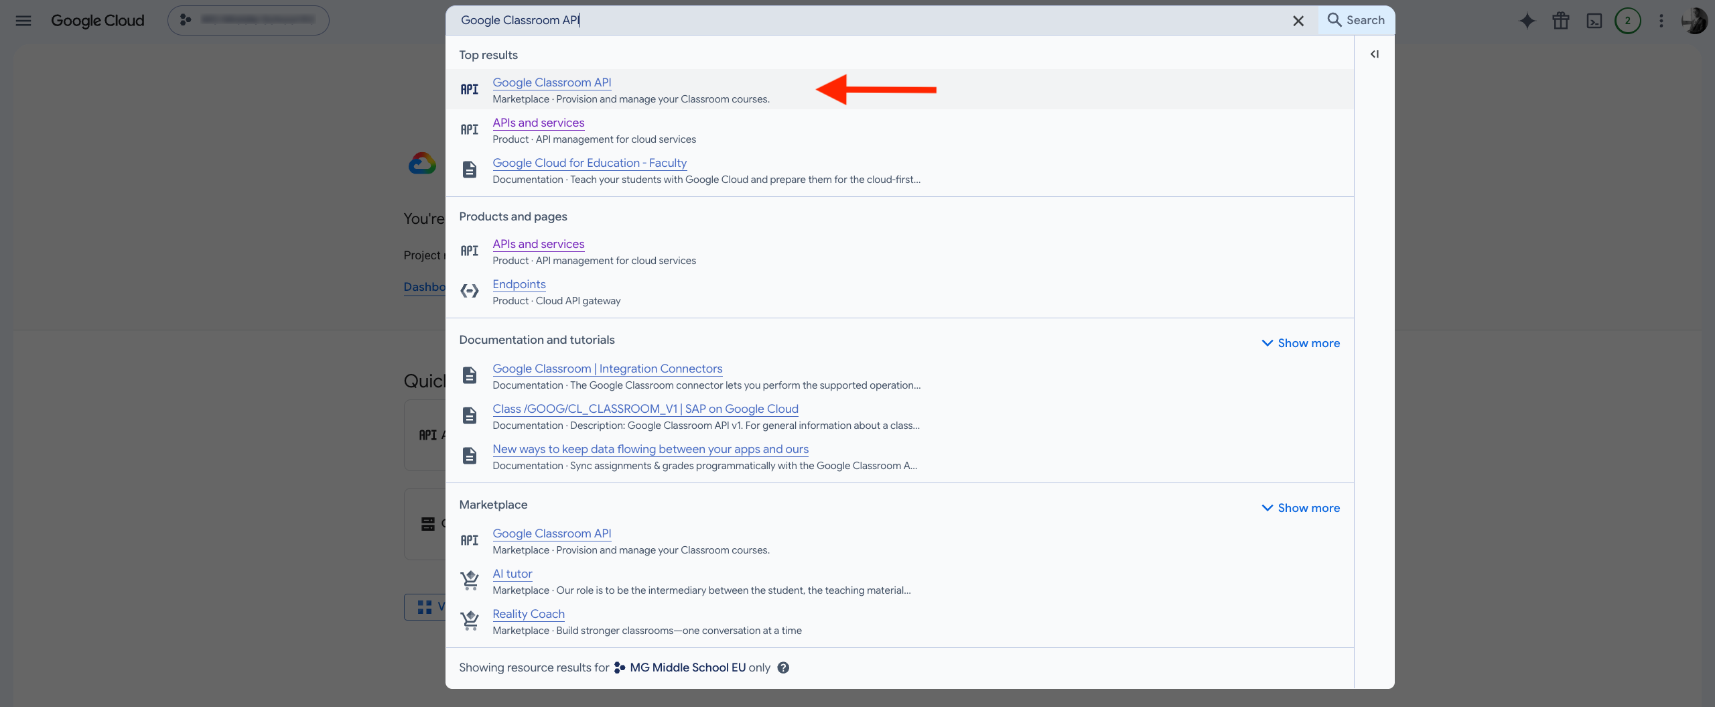Go to the Google Cloud home logo
The image size is (1715, 707).
coord(97,20)
